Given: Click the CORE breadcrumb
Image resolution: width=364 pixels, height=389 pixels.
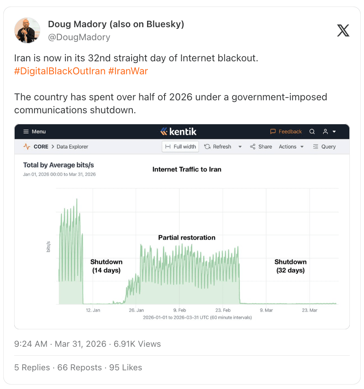Looking at the screenshot, I should [x=41, y=147].
